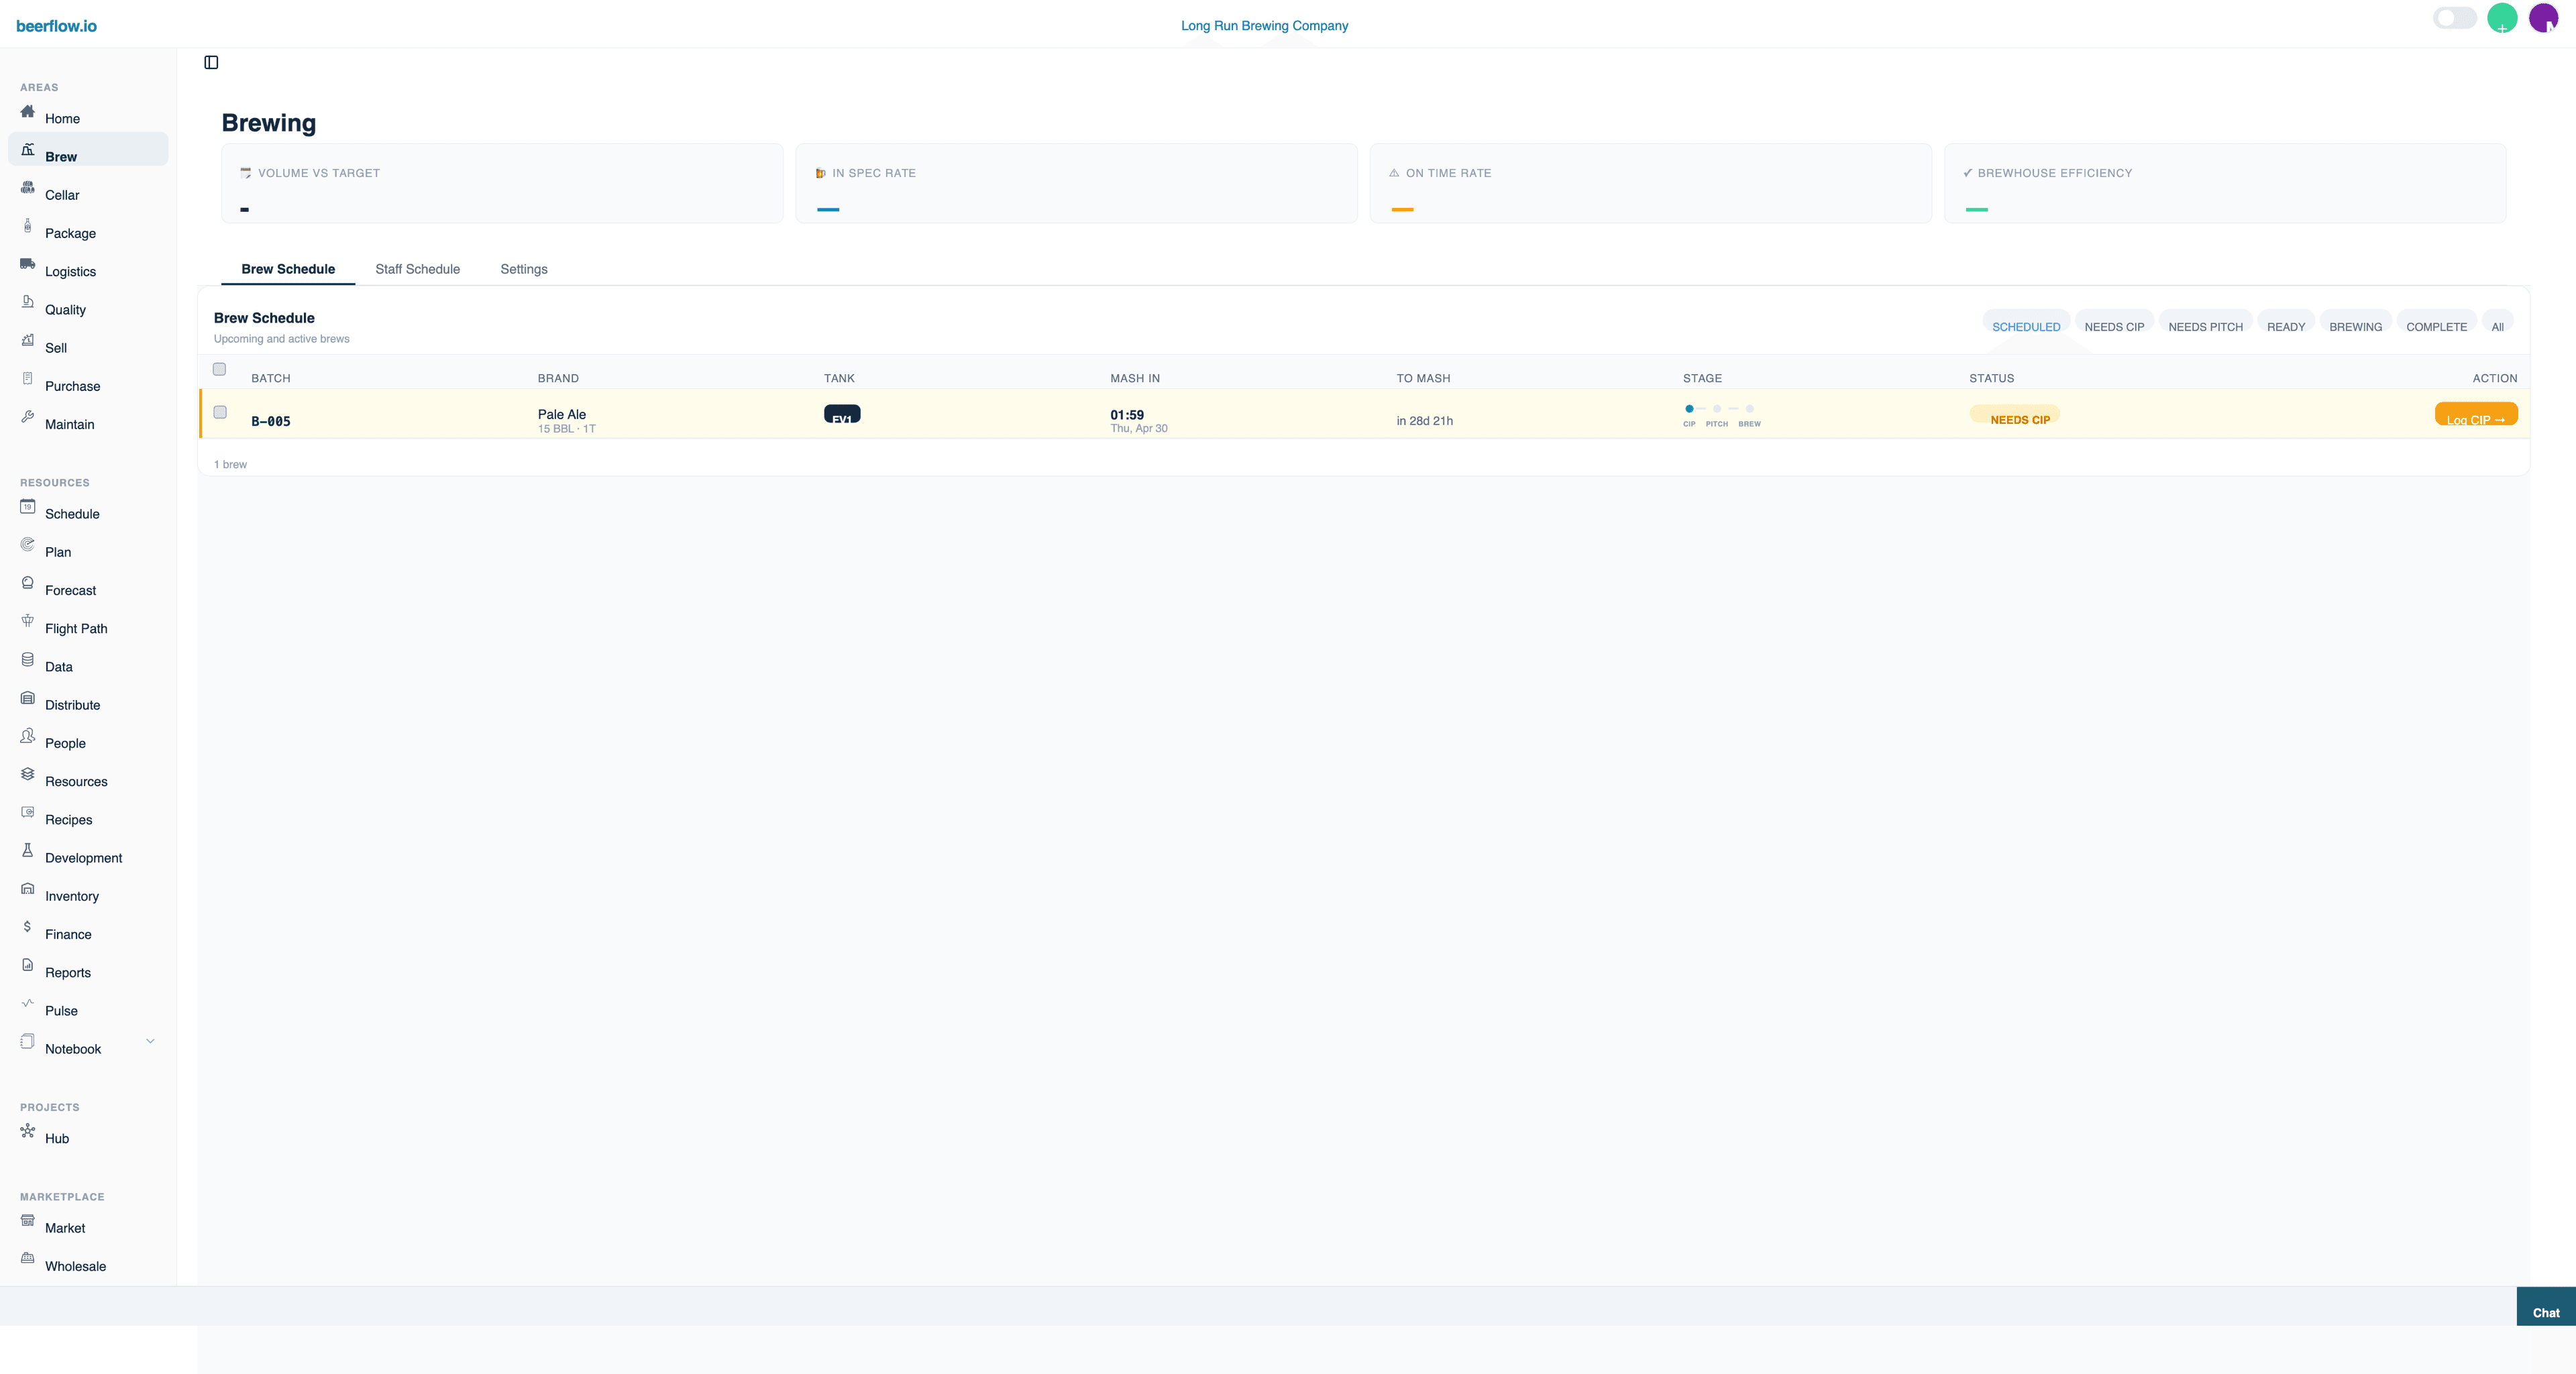Open the purple user avatar menu

[x=2543, y=18]
